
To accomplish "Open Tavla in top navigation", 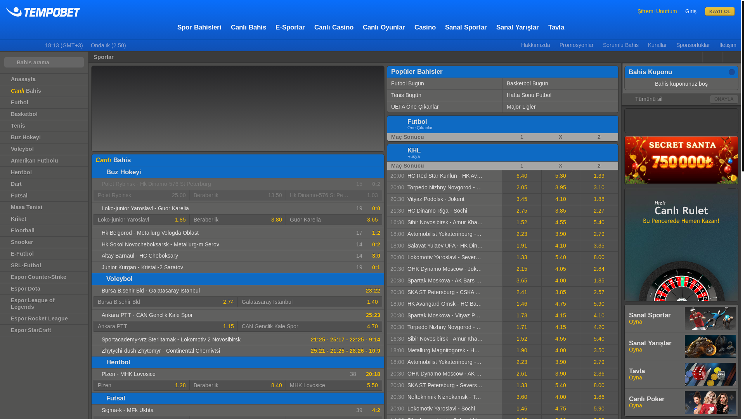I will coord(556,28).
